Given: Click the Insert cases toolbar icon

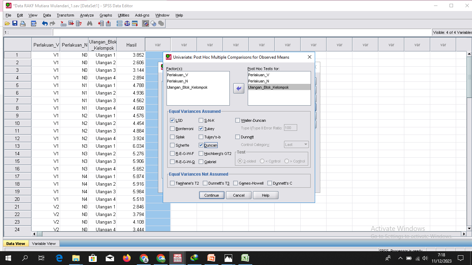Looking at the screenshot, I should 101,23.
